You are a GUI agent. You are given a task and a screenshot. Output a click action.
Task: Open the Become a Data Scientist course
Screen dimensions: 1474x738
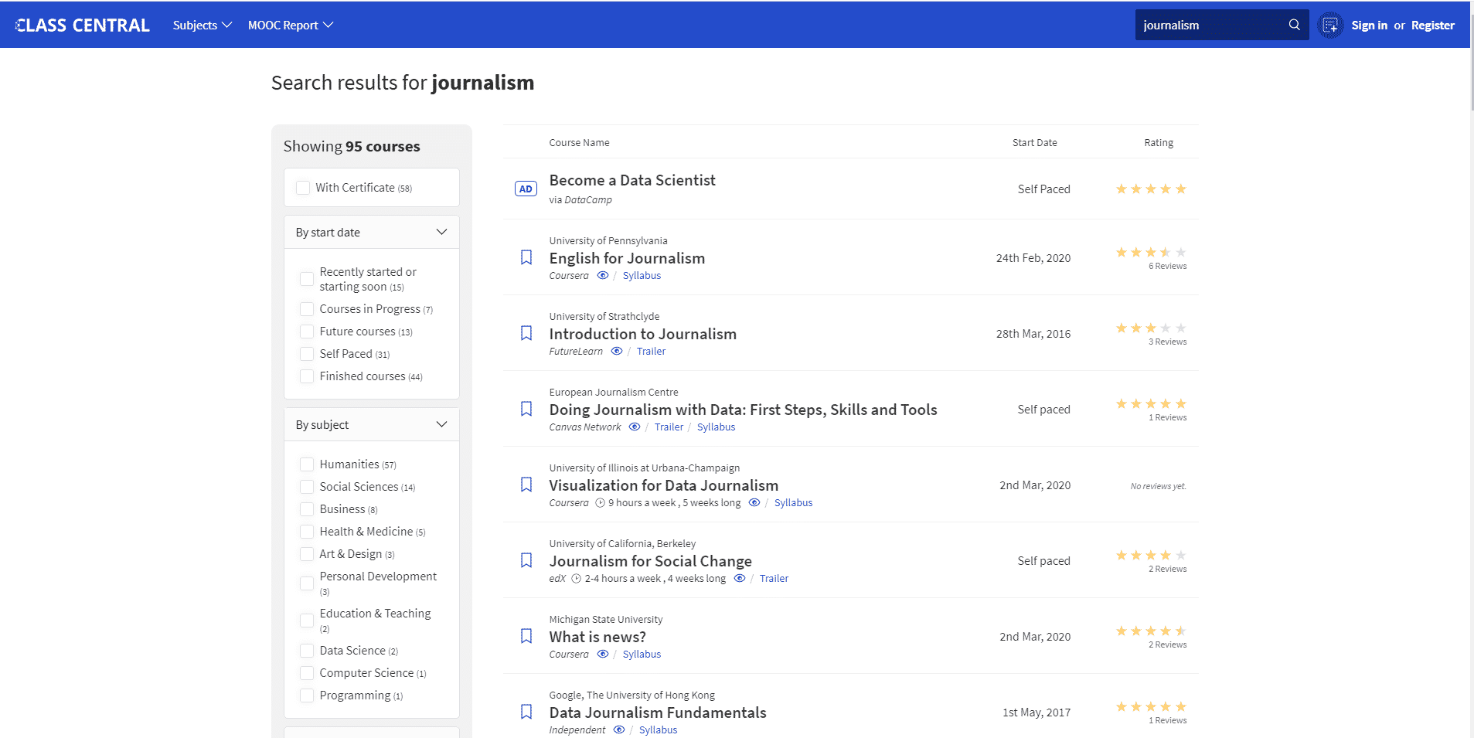coord(632,180)
